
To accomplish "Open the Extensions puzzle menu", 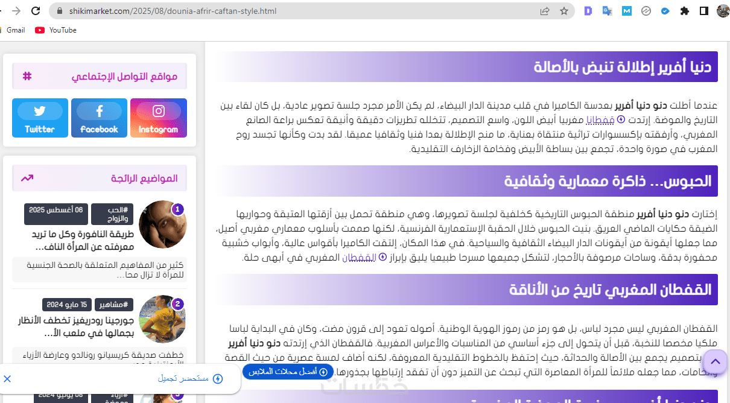I will [685, 11].
